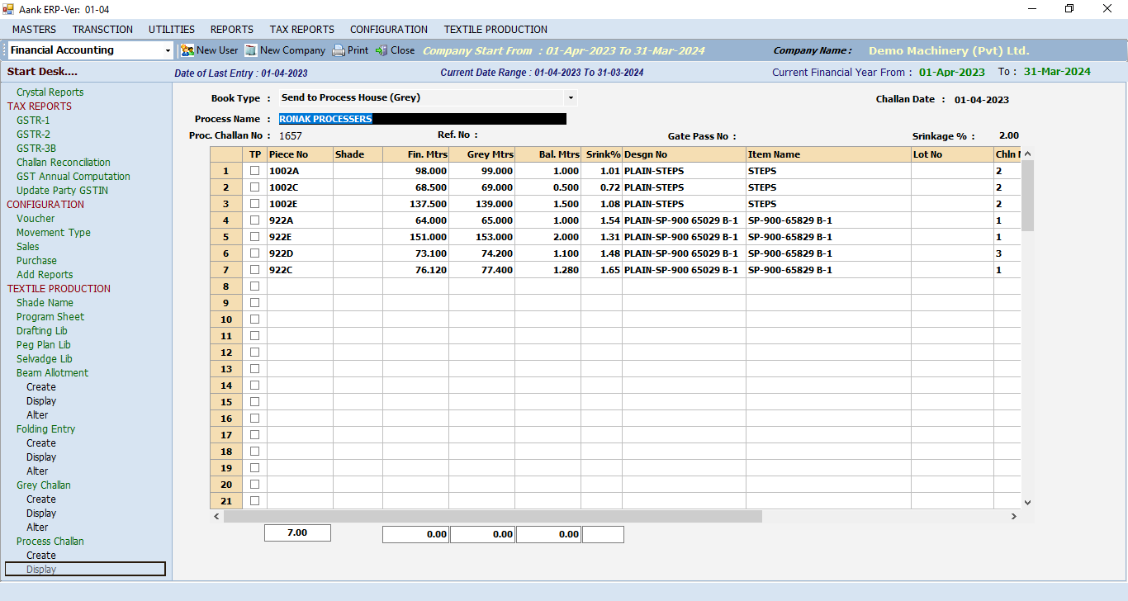Click the Item Name column header
This screenshot has width=1128, height=601.
[828, 154]
